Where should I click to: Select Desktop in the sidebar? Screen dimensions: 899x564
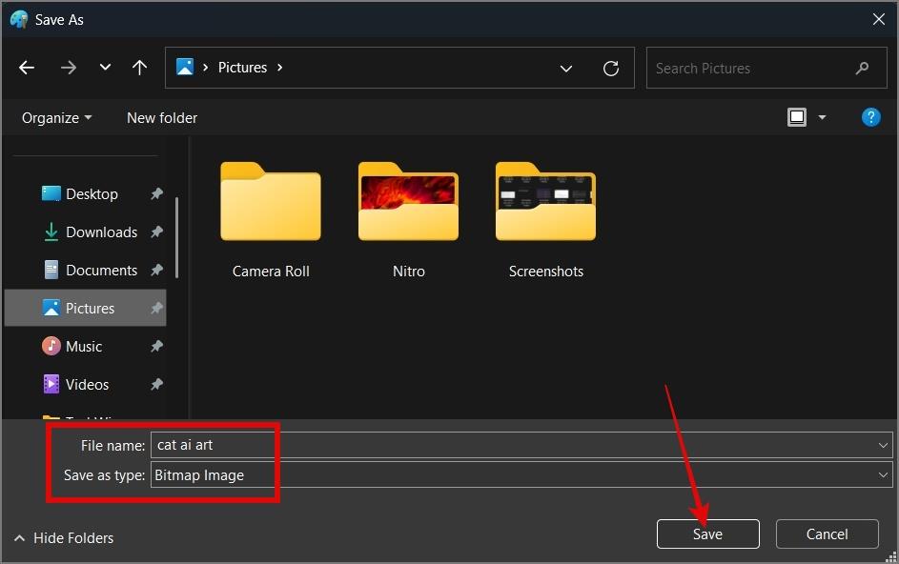[86, 193]
